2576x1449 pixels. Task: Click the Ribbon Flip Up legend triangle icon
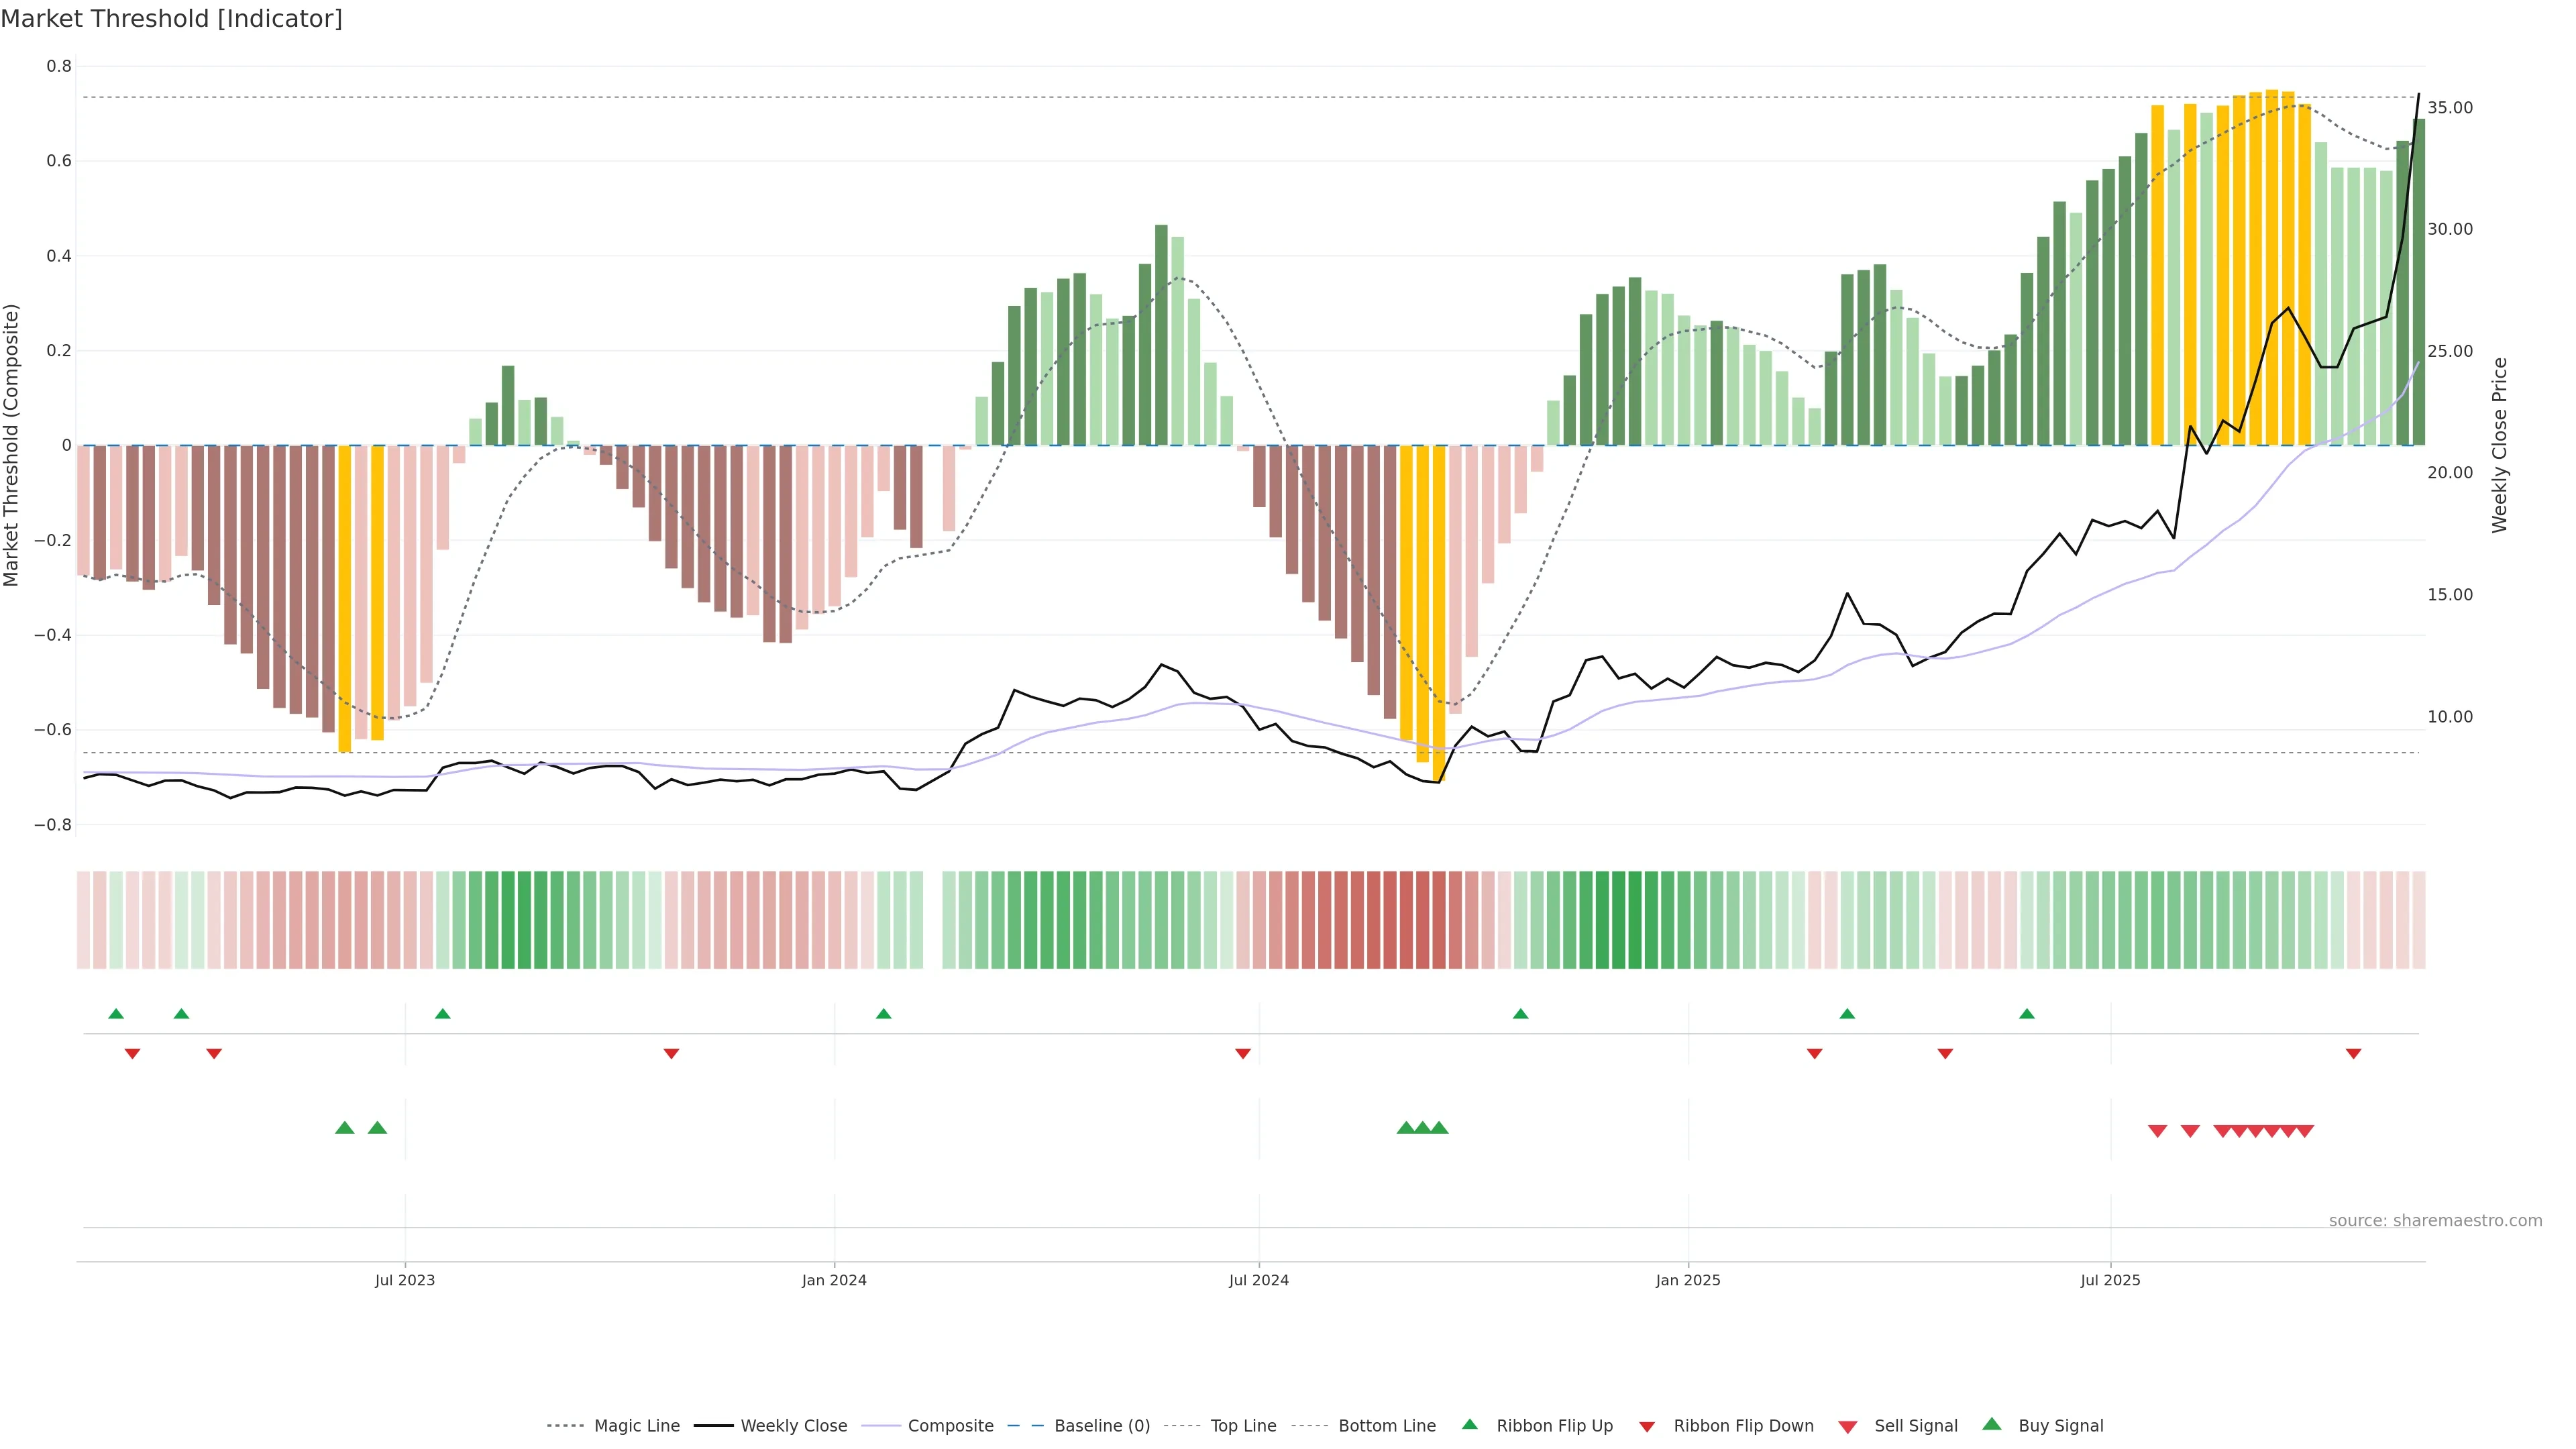pos(1469,1424)
